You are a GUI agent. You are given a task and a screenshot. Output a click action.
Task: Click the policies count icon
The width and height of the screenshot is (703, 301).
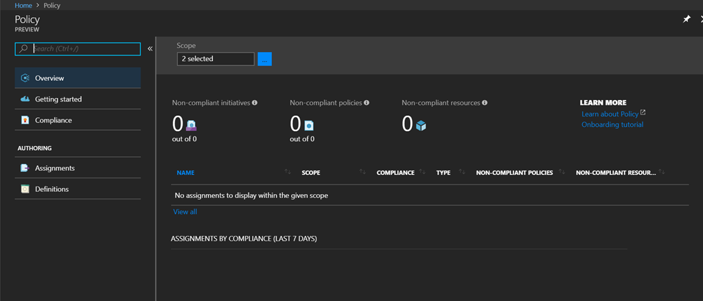(x=308, y=125)
